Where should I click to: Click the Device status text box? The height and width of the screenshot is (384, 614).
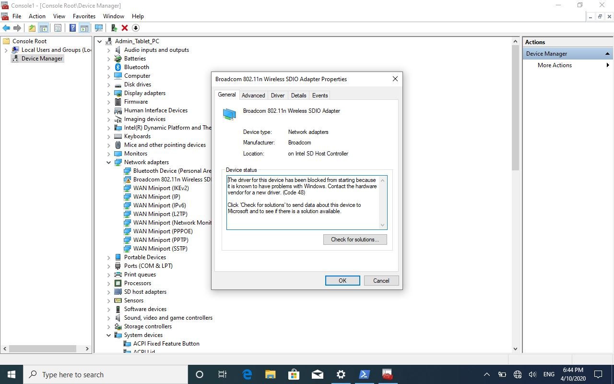307,202
